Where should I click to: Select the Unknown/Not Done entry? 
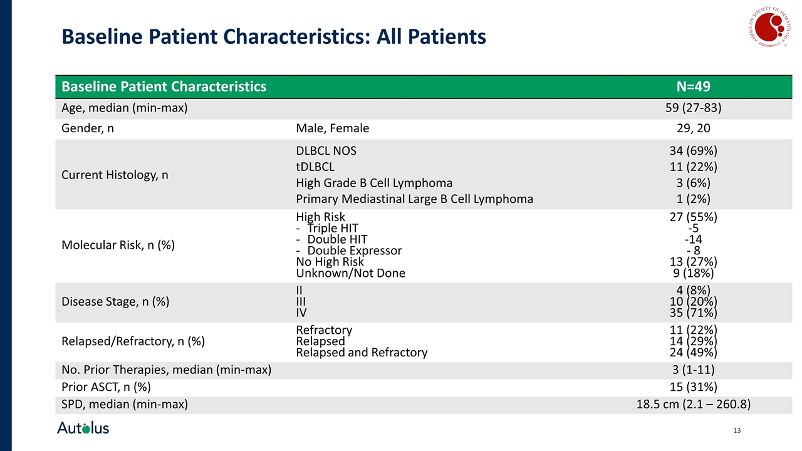(350, 273)
